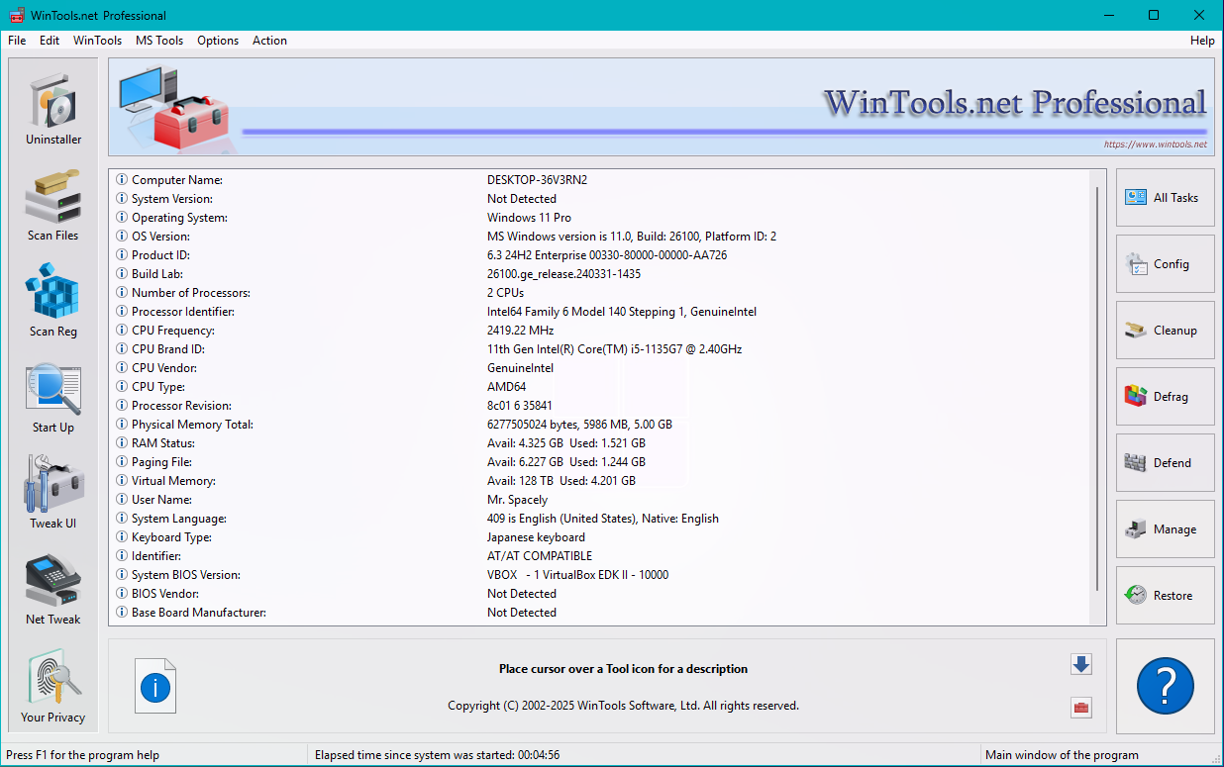This screenshot has width=1224, height=767.
Task: Open the Help menu
Action: pyautogui.click(x=1202, y=41)
